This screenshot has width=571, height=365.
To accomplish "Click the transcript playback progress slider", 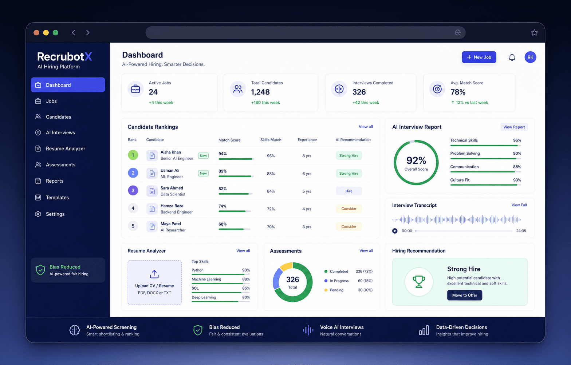I will pyautogui.click(x=464, y=231).
